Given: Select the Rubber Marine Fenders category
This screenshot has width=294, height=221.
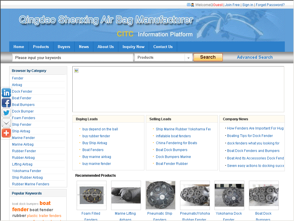Looking at the screenshot, I should pyautogui.click(x=30, y=184).
